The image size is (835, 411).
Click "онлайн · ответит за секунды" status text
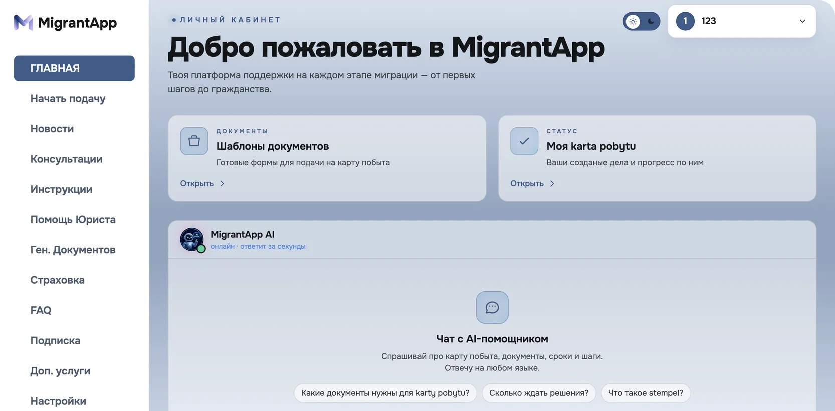(258, 246)
